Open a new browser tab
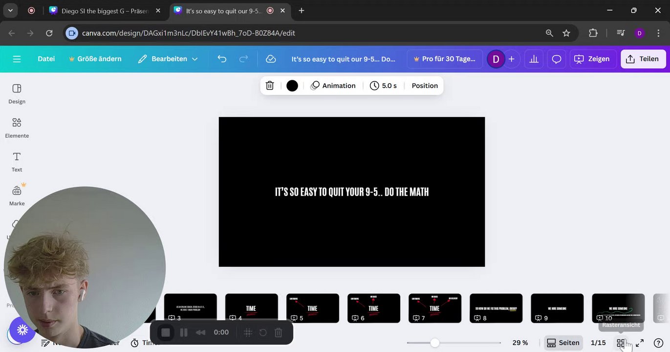The width and height of the screenshot is (670, 352). pyautogui.click(x=302, y=10)
